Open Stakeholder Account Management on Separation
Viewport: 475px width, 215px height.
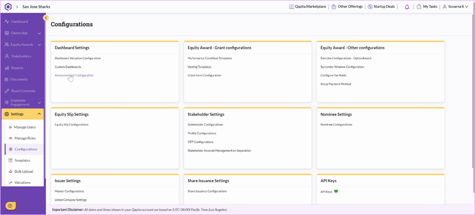[x=219, y=150]
